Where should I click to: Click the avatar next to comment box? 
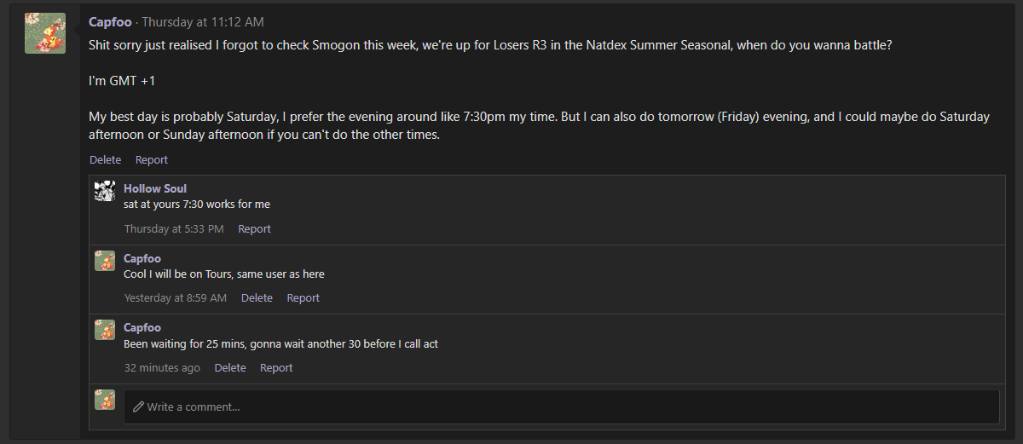pos(105,400)
